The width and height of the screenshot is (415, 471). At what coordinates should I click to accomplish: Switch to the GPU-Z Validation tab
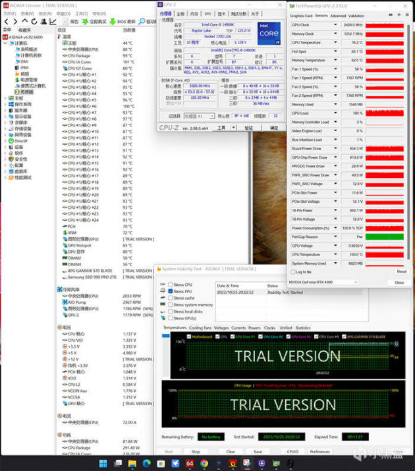pos(356,16)
